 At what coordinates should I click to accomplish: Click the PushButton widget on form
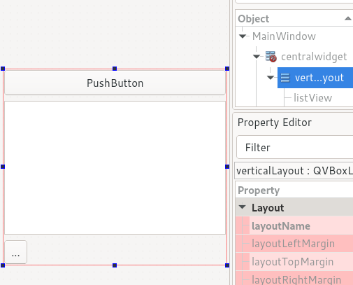(115, 83)
